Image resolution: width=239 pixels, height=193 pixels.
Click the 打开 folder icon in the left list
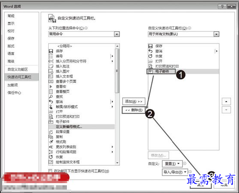(x=51, y=112)
